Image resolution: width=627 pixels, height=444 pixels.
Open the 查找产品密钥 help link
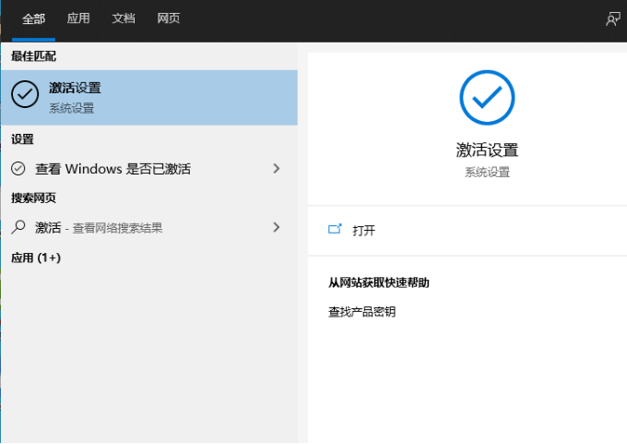(361, 312)
